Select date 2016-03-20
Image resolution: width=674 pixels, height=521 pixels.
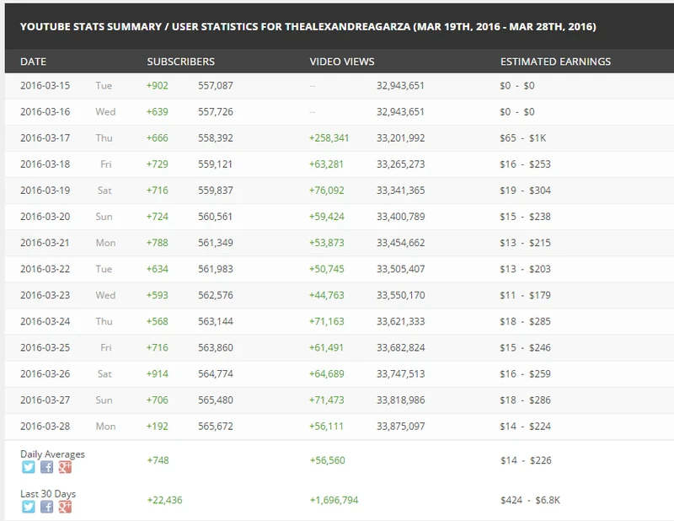(45, 217)
